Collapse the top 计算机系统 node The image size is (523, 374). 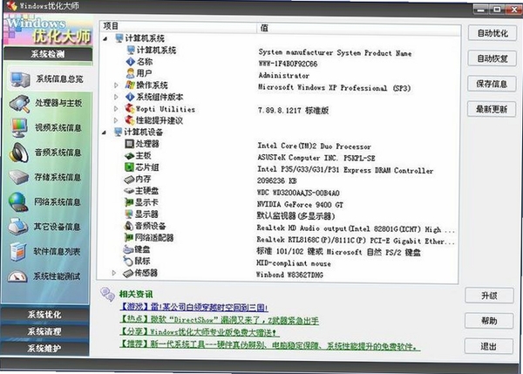[x=105, y=38]
